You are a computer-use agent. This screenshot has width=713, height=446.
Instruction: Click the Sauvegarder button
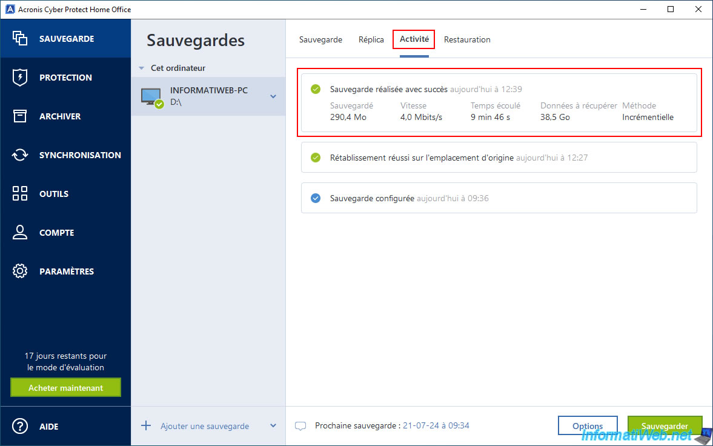(665, 426)
